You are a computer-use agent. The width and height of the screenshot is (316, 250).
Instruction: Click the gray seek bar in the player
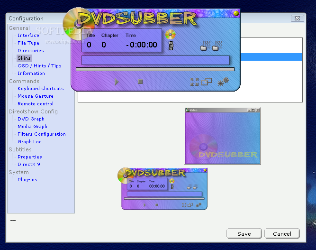[x=155, y=69]
